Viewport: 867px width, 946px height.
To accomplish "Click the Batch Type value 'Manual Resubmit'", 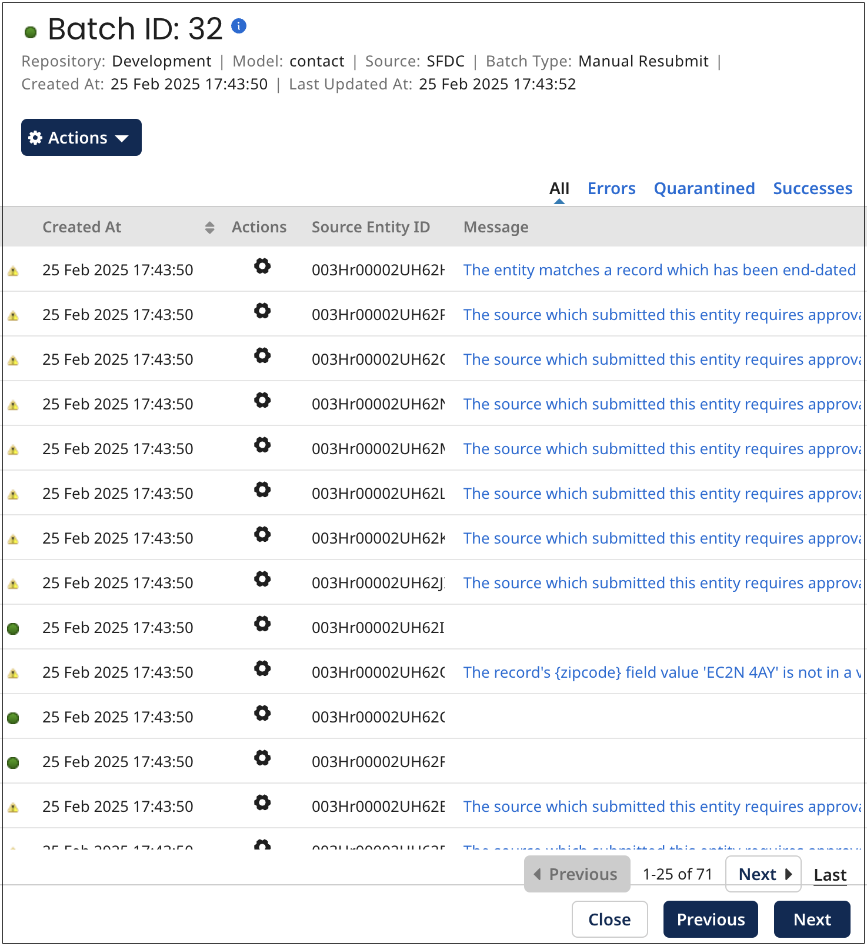I will tap(643, 61).
